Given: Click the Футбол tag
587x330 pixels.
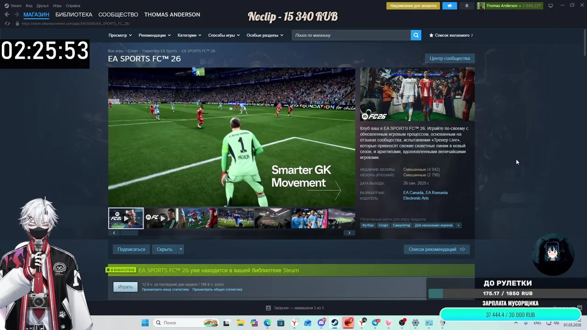Looking at the screenshot, I should 368,225.
